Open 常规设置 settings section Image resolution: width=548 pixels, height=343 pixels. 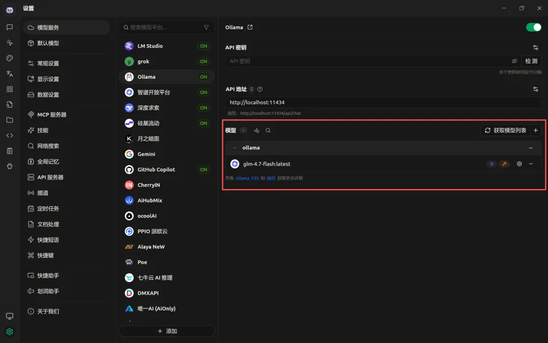pos(66,64)
